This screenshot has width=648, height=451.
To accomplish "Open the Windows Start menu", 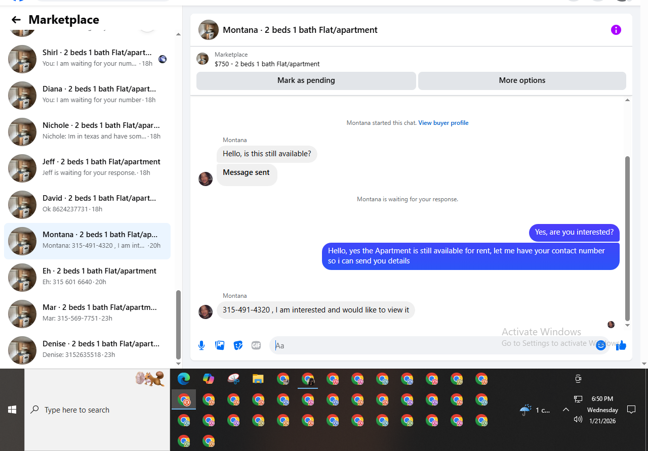I will (12, 410).
